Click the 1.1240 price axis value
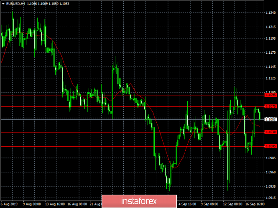 click(x=271, y=13)
